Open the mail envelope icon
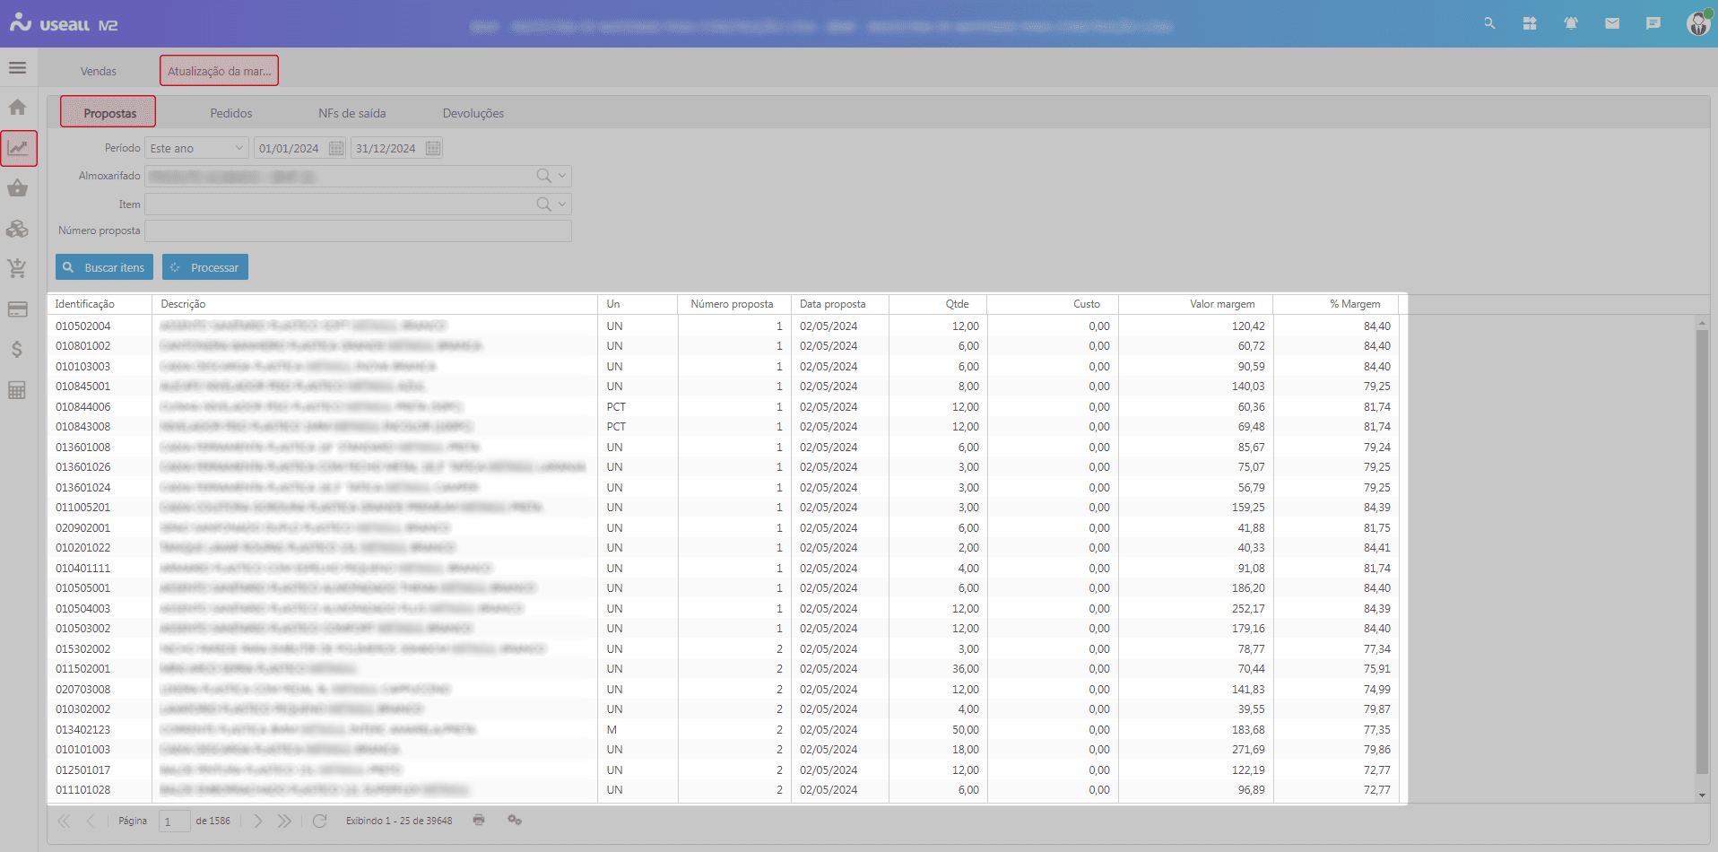 [1612, 23]
